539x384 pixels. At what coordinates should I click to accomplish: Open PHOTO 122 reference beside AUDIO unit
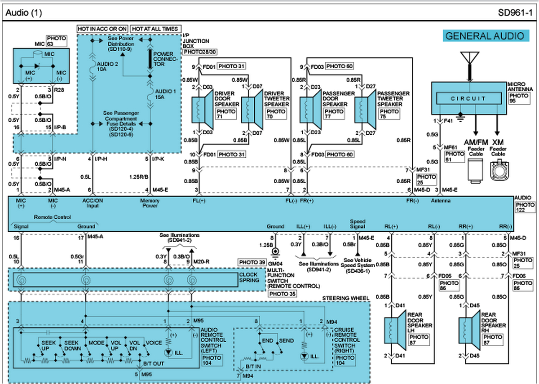tap(525, 207)
